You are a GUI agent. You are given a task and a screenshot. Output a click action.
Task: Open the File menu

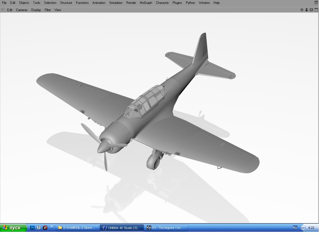tap(4, 3)
